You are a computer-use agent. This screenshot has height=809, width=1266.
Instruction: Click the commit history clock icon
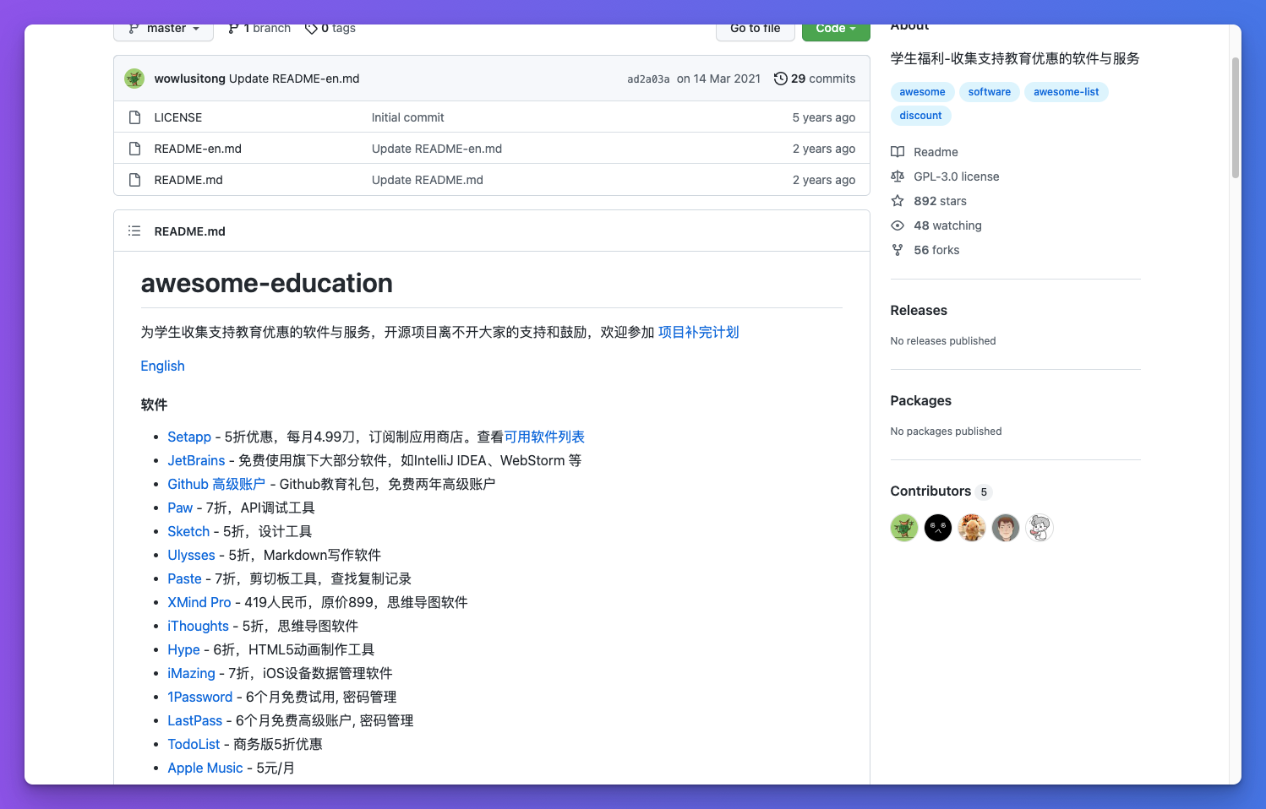(x=781, y=79)
